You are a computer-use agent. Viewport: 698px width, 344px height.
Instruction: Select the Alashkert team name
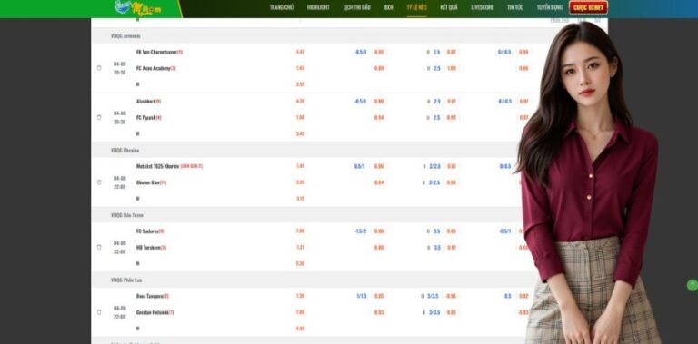pos(145,102)
